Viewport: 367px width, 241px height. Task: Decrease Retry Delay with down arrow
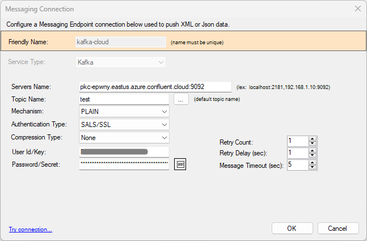pyautogui.click(x=312, y=155)
